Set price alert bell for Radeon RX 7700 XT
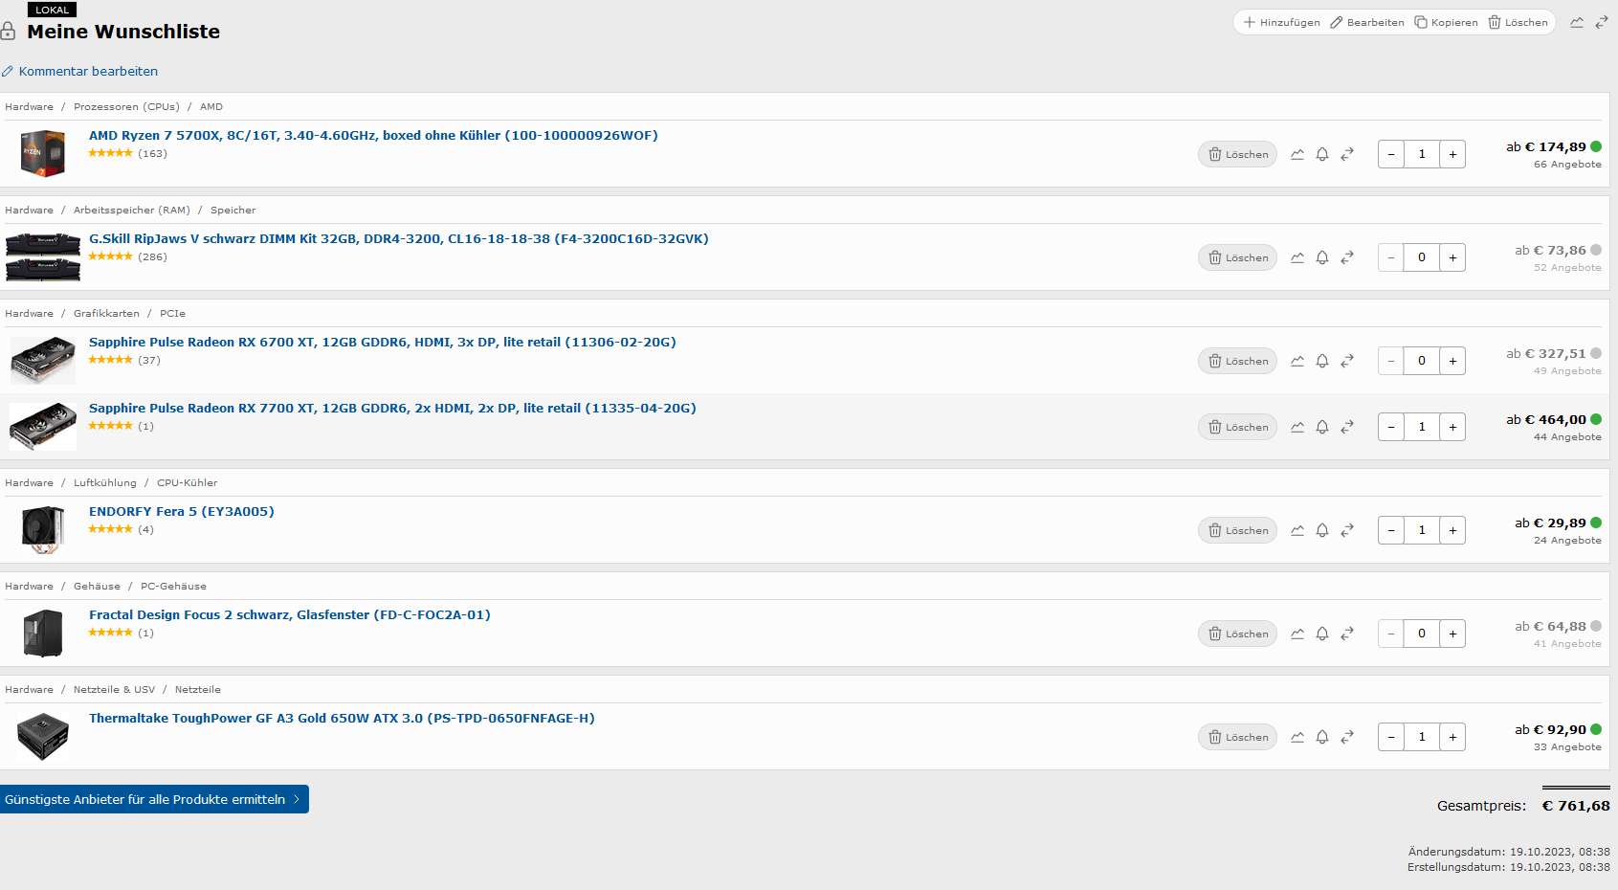Image resolution: width=1618 pixels, height=890 pixels. point(1322,427)
